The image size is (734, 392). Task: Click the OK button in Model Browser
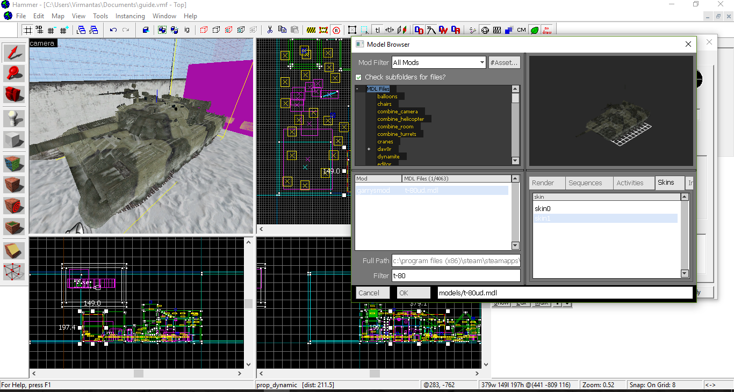click(x=413, y=293)
